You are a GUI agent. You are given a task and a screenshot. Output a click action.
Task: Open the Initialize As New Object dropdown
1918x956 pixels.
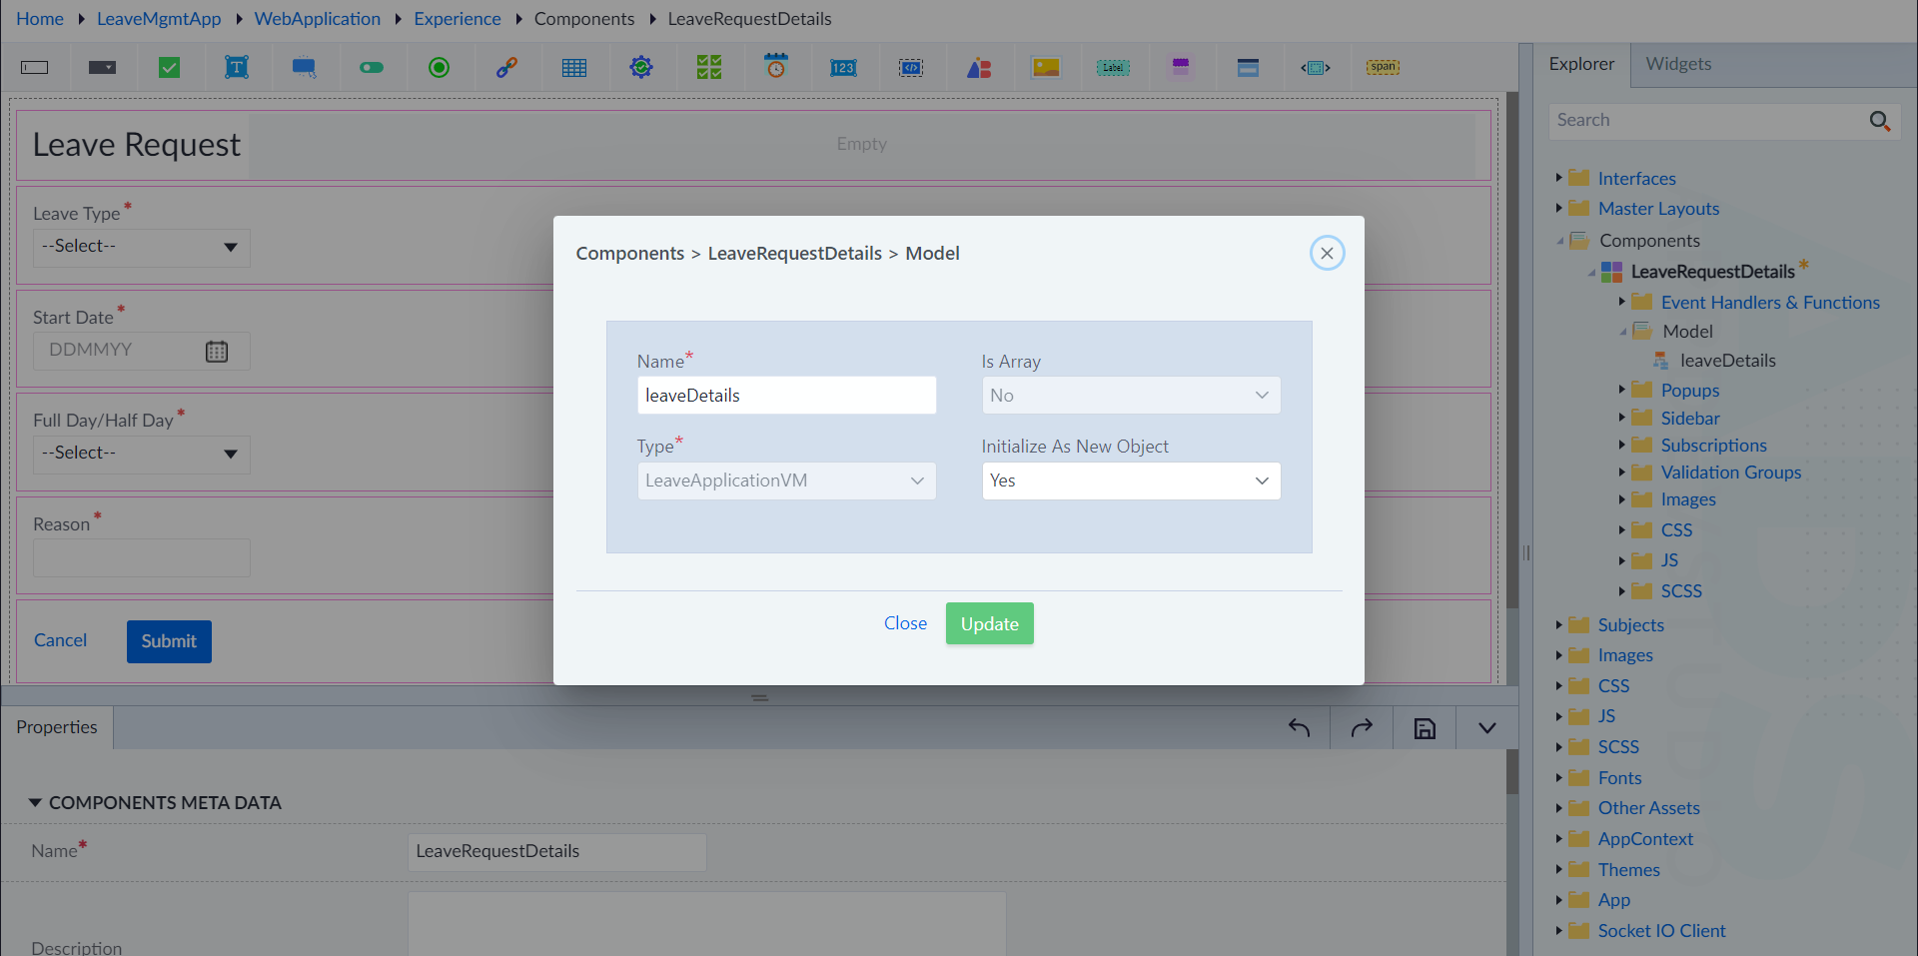click(x=1131, y=480)
